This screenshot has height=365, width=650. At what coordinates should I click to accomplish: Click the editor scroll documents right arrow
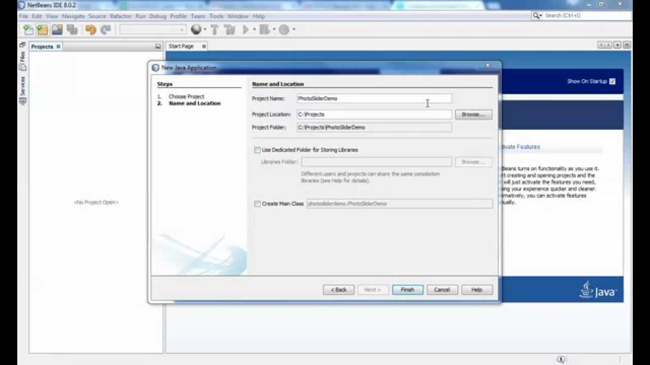(608, 45)
